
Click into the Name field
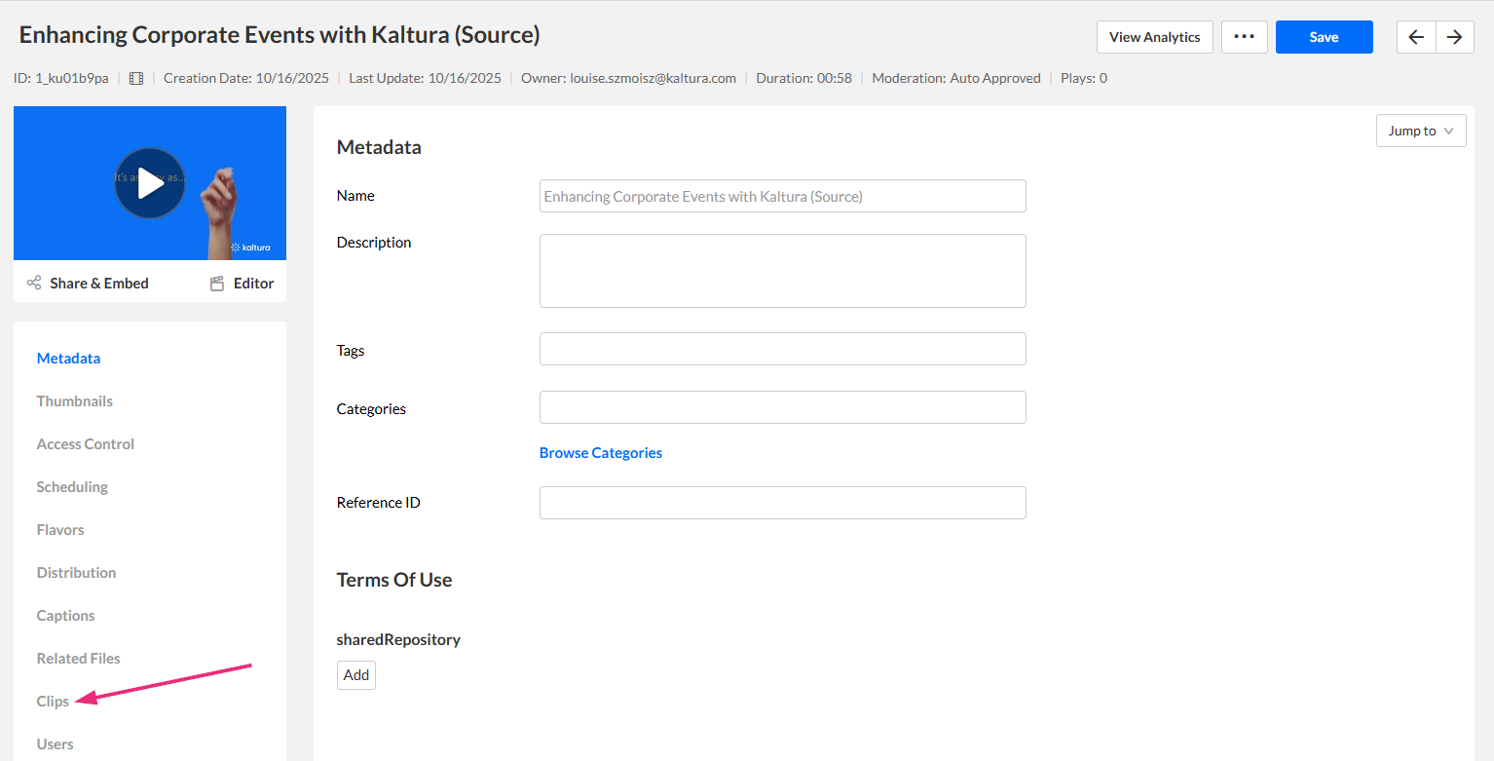[783, 196]
